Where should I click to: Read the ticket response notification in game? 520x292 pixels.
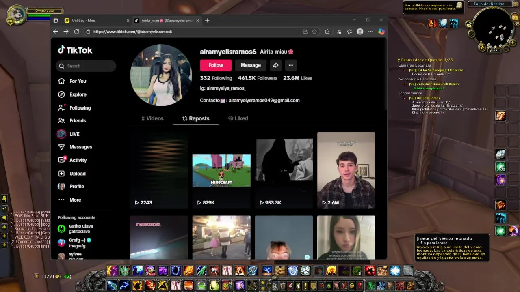point(433,7)
